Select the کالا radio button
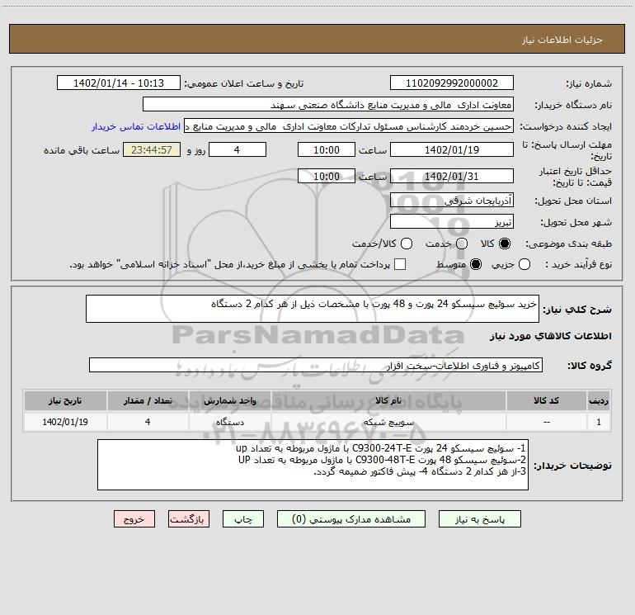 tap(505, 244)
